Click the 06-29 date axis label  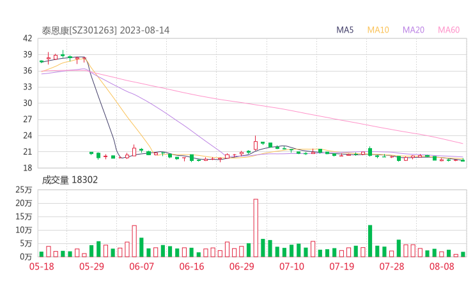pyautogui.click(x=242, y=266)
